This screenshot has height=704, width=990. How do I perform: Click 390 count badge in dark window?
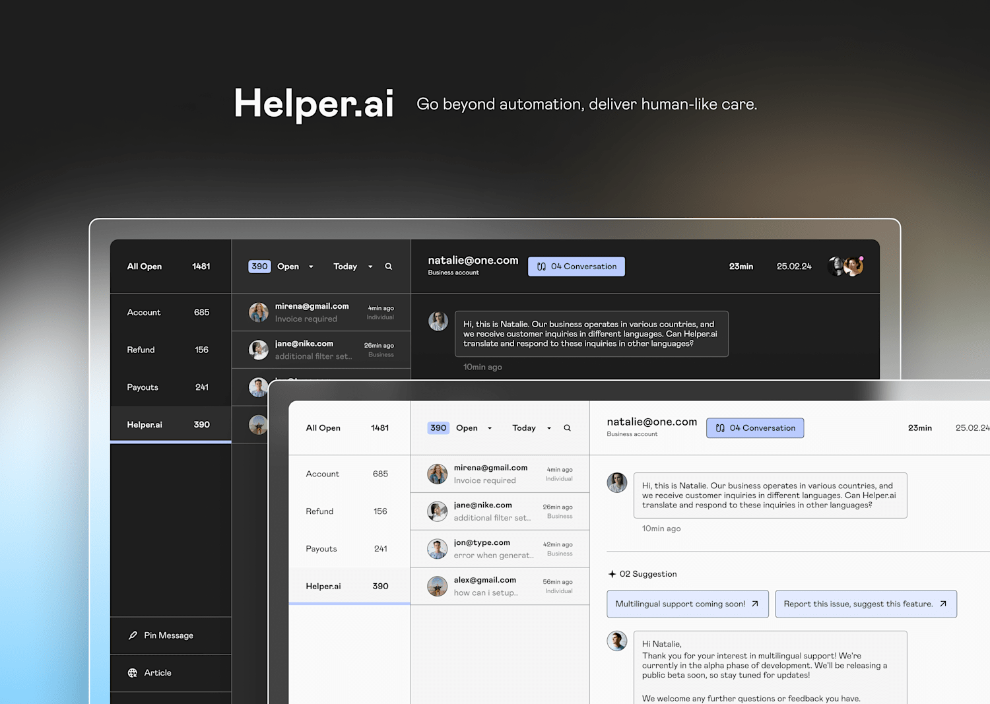(259, 267)
